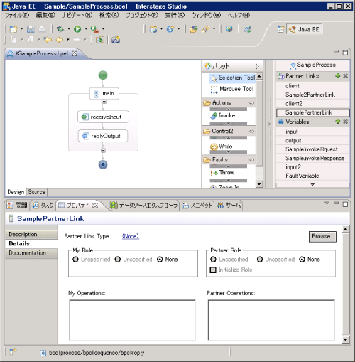Select first Unspecified radio in My Role
The height and width of the screenshot is (362, 355).
(75, 260)
